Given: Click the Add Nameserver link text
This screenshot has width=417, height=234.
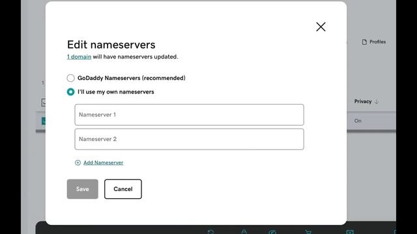Looking at the screenshot, I should [103, 162].
